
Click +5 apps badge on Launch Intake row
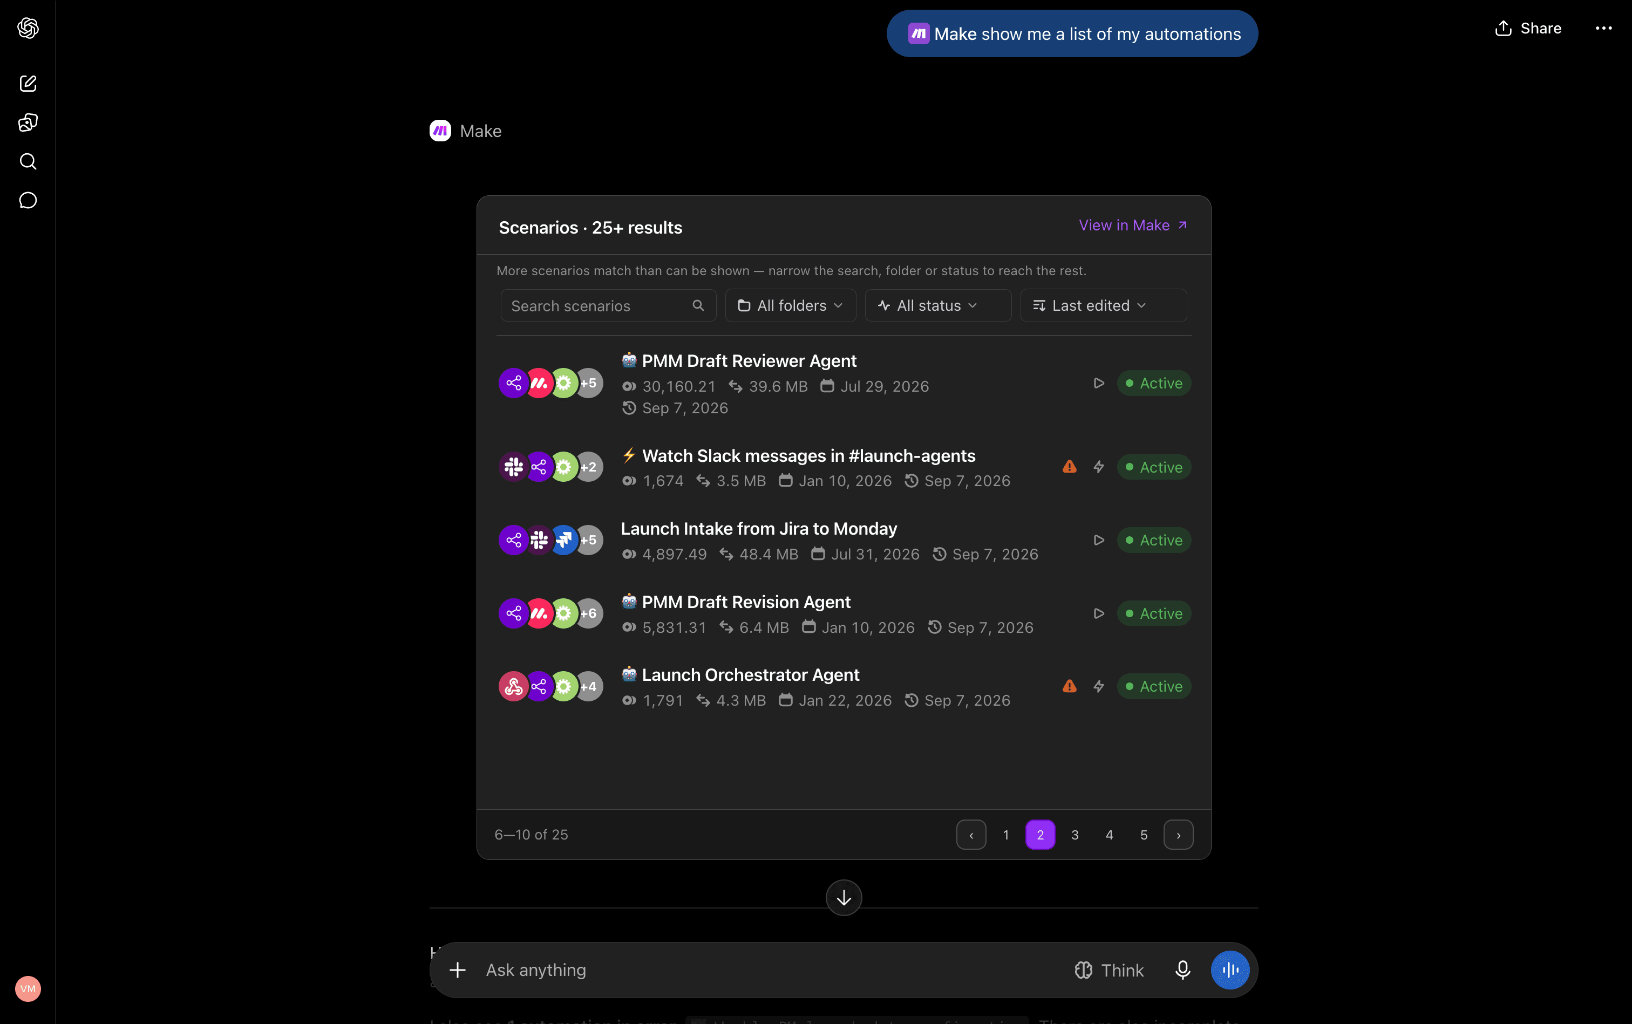click(x=589, y=540)
